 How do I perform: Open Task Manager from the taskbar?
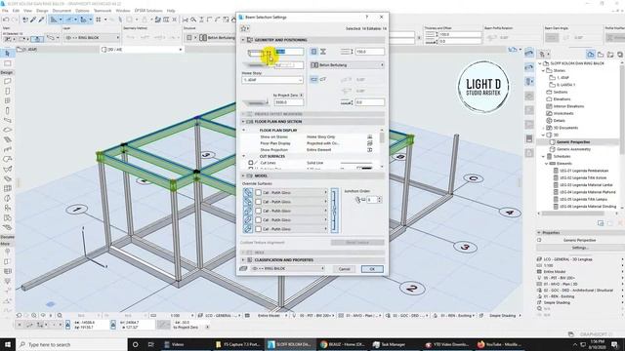click(x=390, y=344)
